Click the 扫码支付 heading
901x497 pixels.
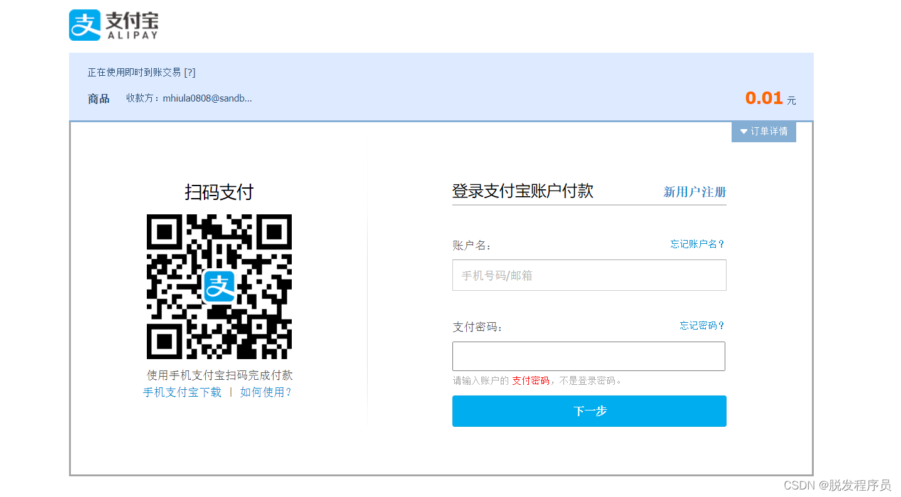(x=219, y=192)
